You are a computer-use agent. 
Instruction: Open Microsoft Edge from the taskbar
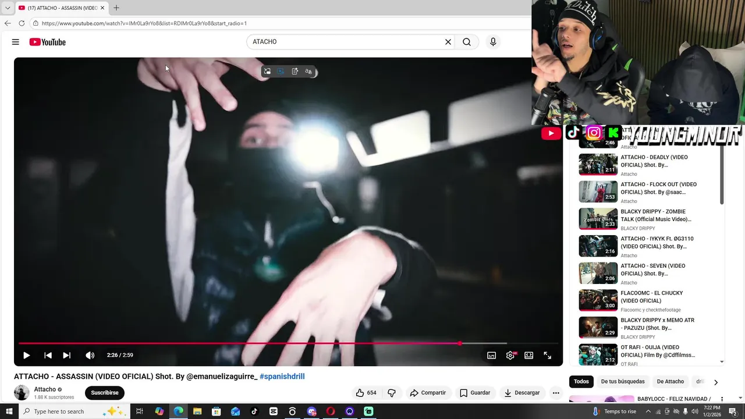pyautogui.click(x=179, y=411)
